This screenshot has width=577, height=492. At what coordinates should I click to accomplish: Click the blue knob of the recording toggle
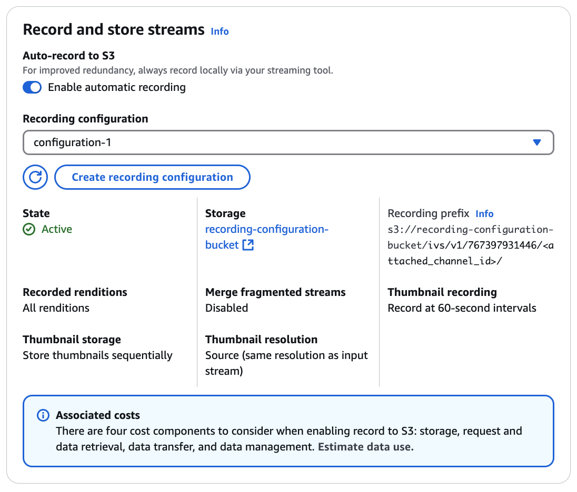coord(36,87)
